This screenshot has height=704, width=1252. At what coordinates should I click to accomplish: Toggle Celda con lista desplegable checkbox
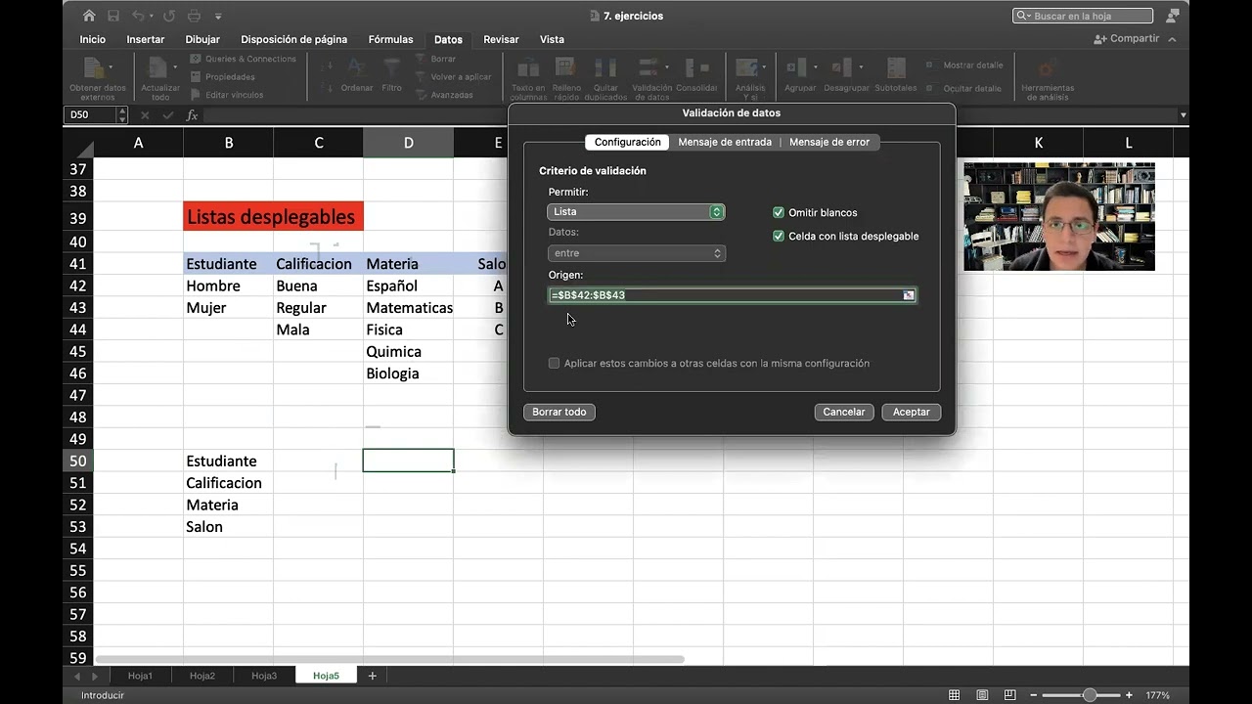click(779, 236)
